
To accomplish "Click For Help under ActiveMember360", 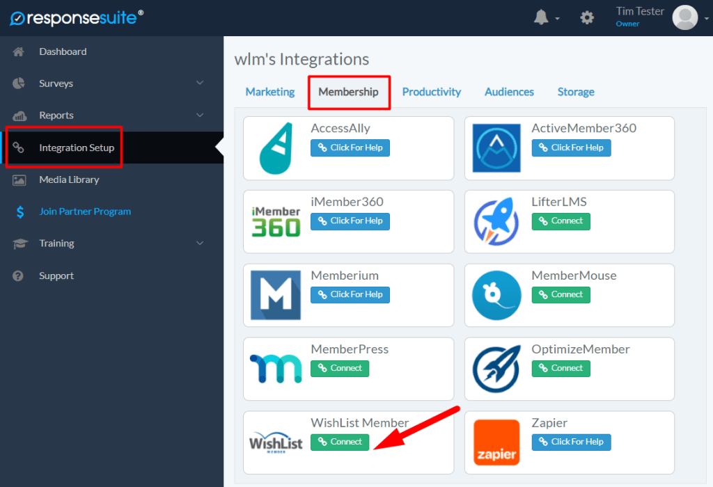I will click(x=571, y=147).
